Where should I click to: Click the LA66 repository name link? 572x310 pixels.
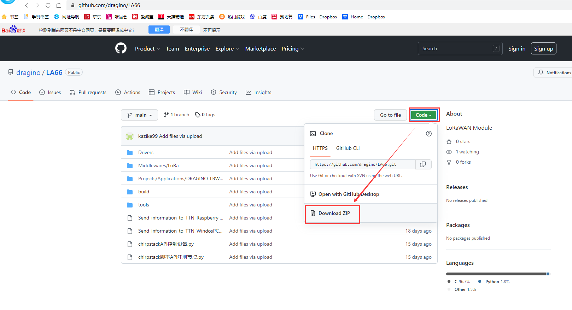[54, 72]
